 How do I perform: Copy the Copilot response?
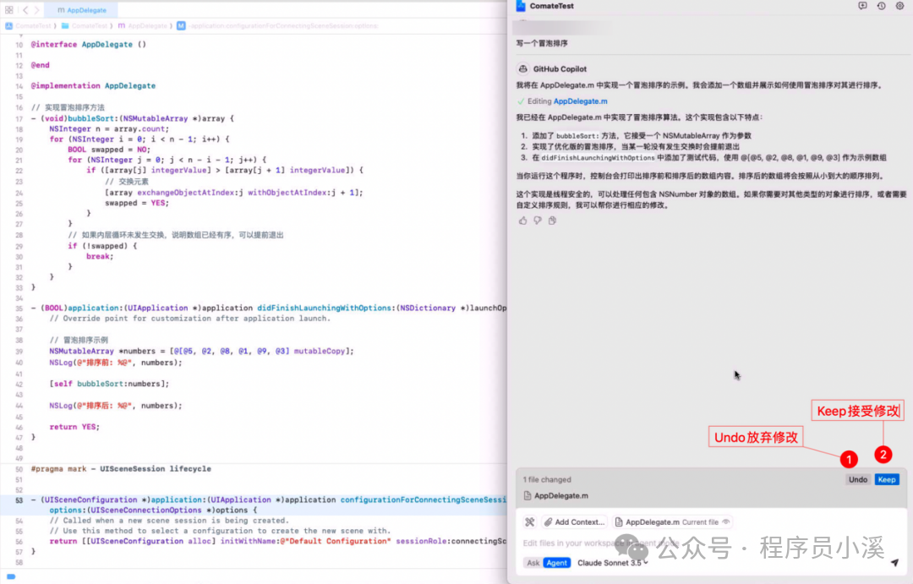coord(552,221)
